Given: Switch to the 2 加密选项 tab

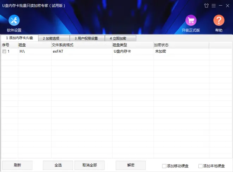Looking at the screenshot, I should (54, 38).
